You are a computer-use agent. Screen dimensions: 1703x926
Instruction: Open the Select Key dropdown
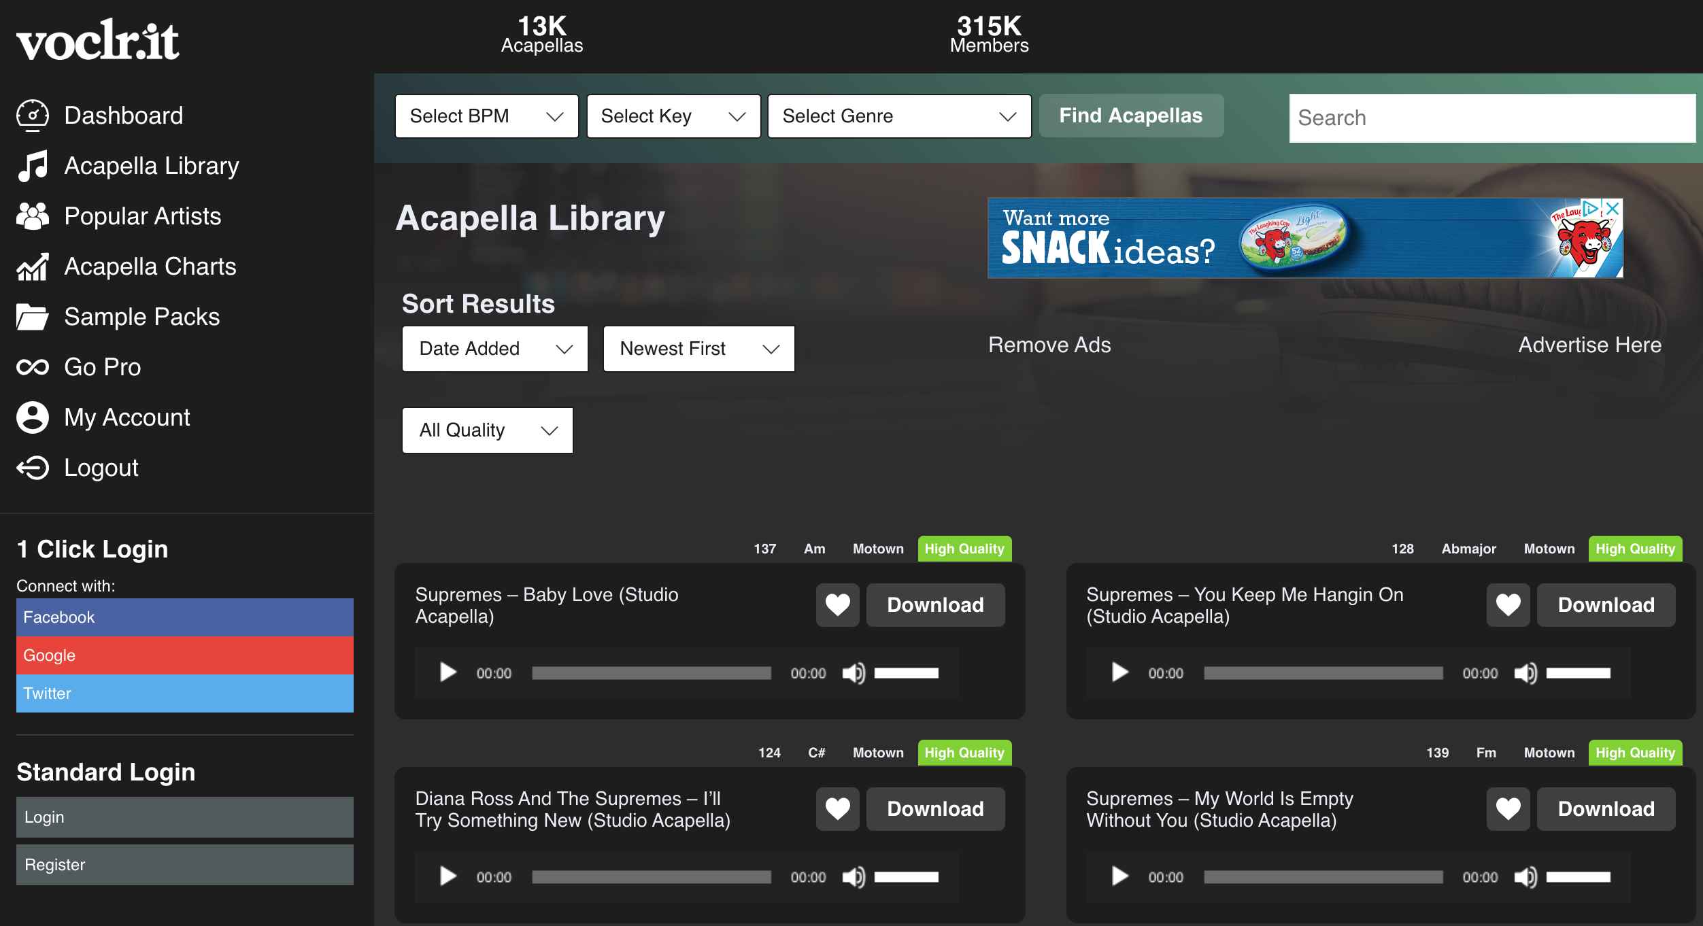pyautogui.click(x=673, y=116)
